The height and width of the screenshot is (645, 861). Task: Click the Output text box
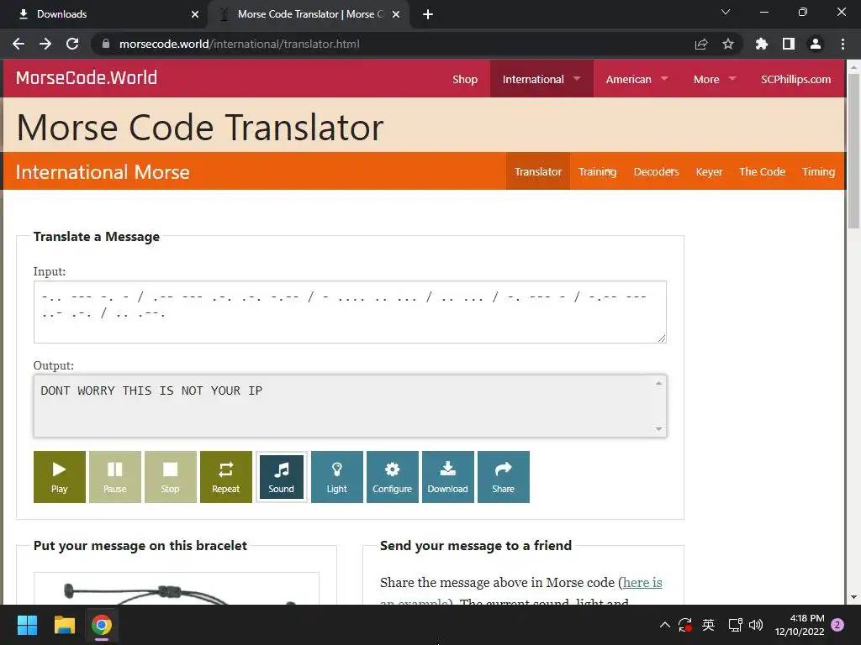point(350,406)
